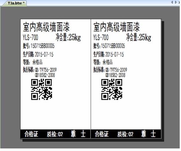Viewport: 181px width, 151px height.
Task: Select 合格证 footer text on left label
Action: click(x=31, y=134)
